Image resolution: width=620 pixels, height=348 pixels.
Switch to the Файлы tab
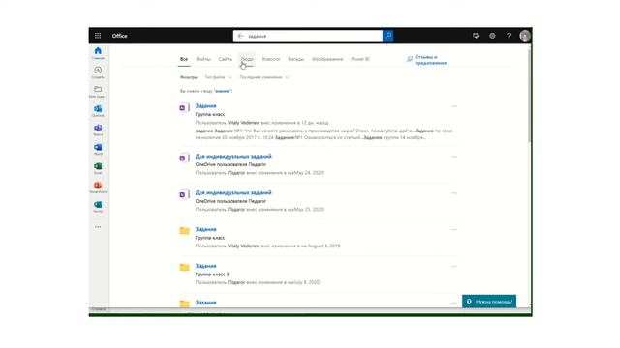coord(203,59)
